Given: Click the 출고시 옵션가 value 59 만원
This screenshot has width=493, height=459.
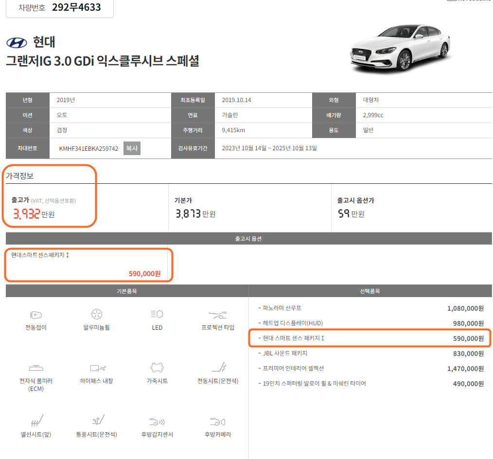Looking at the screenshot, I should click(x=351, y=214).
